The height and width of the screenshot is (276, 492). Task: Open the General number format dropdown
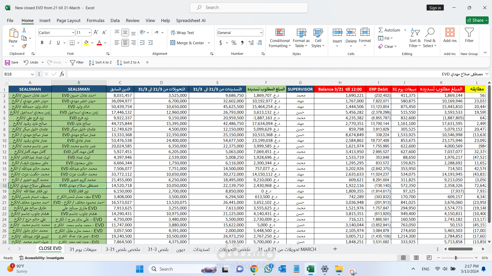pyautogui.click(x=261, y=33)
